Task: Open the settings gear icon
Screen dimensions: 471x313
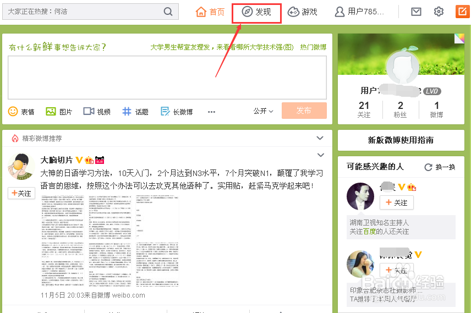Action: pyautogui.click(x=439, y=12)
